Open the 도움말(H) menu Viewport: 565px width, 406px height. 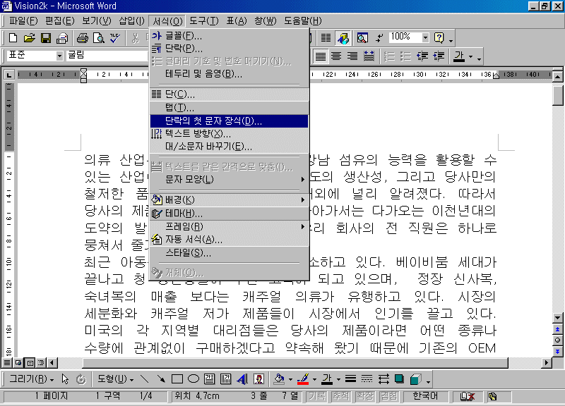tap(303, 21)
